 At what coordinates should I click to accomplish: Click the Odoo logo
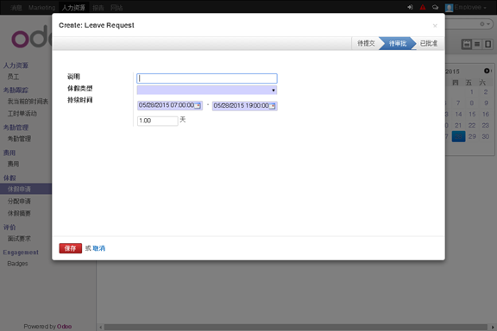[32, 37]
